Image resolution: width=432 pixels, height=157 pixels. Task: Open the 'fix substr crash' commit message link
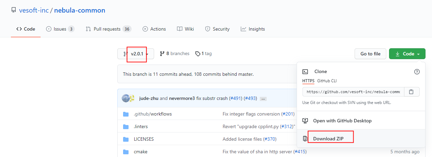coord(212,98)
